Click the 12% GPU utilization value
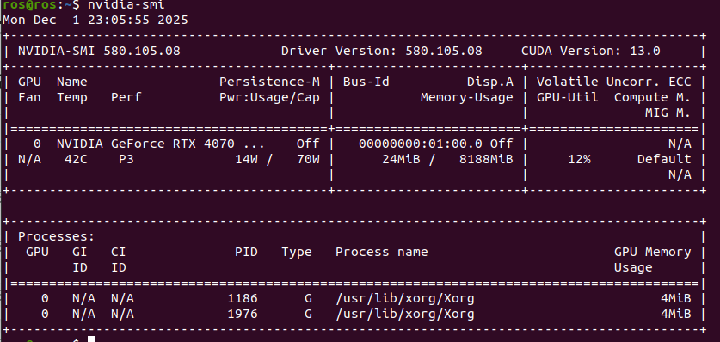The width and height of the screenshot is (720, 342). point(579,160)
